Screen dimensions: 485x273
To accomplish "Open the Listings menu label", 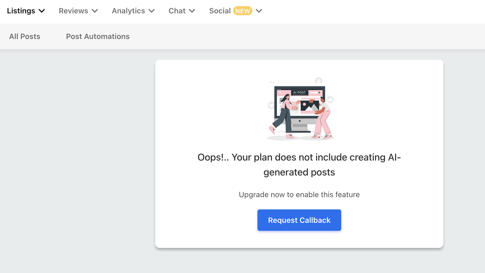I will click(21, 11).
